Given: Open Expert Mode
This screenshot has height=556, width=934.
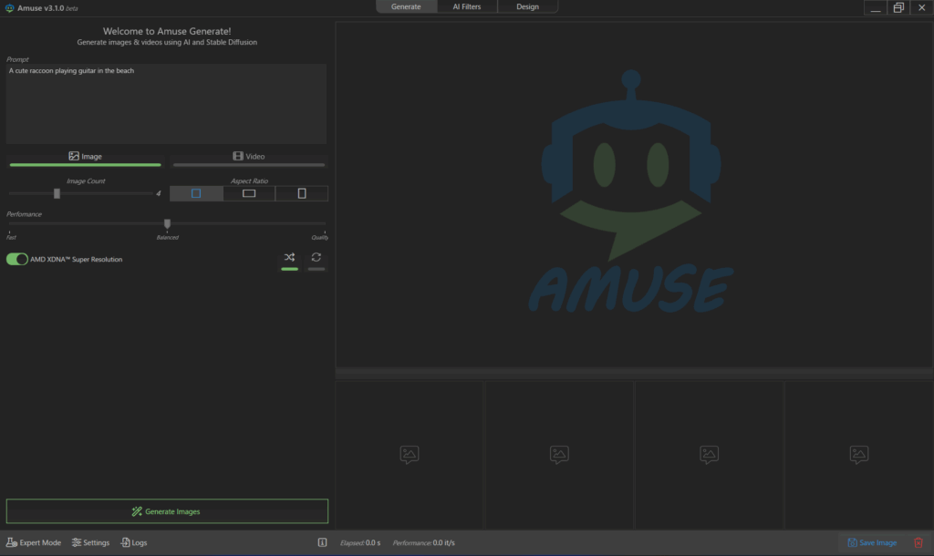Looking at the screenshot, I should (x=34, y=542).
